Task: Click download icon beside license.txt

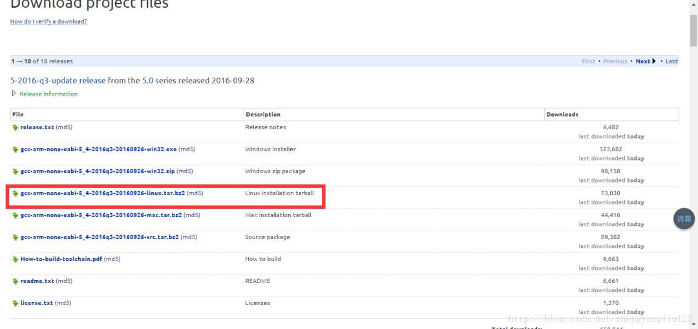Action: 16,303
